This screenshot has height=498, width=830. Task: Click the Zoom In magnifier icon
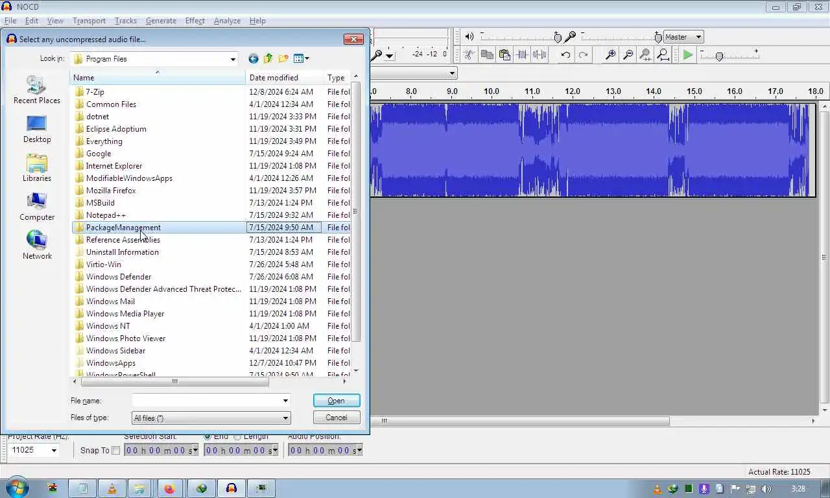pyautogui.click(x=610, y=55)
